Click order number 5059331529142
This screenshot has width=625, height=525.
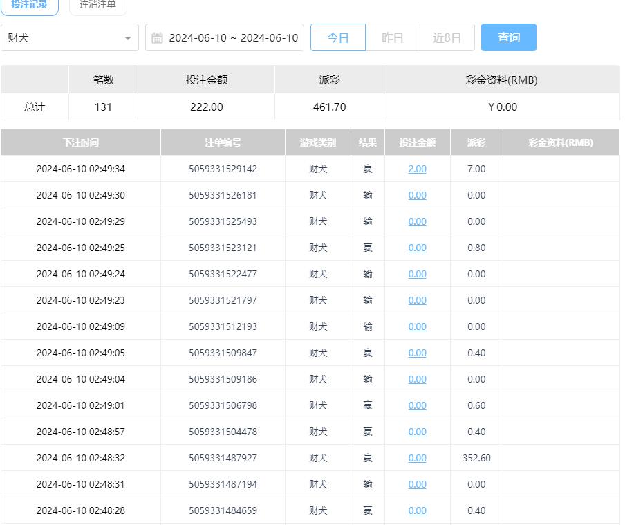click(x=223, y=169)
